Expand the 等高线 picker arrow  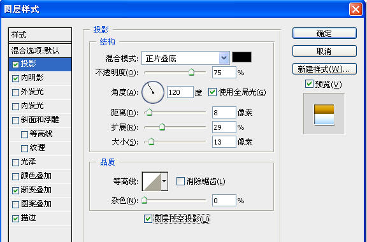(x=164, y=181)
